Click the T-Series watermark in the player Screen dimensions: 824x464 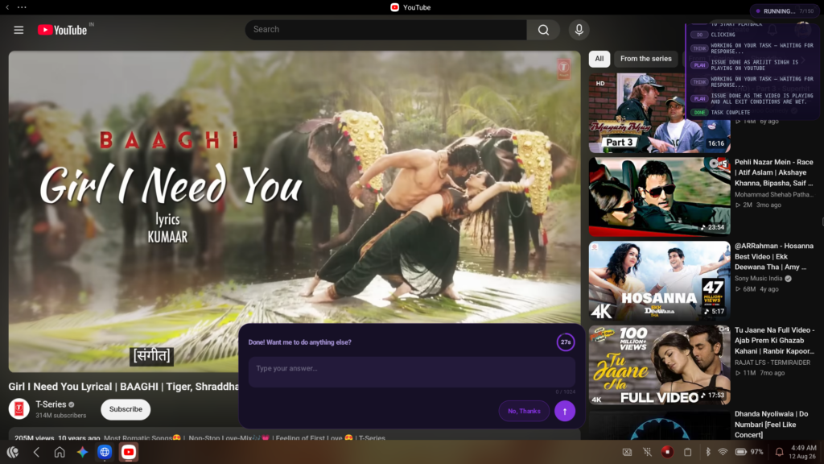click(x=564, y=68)
